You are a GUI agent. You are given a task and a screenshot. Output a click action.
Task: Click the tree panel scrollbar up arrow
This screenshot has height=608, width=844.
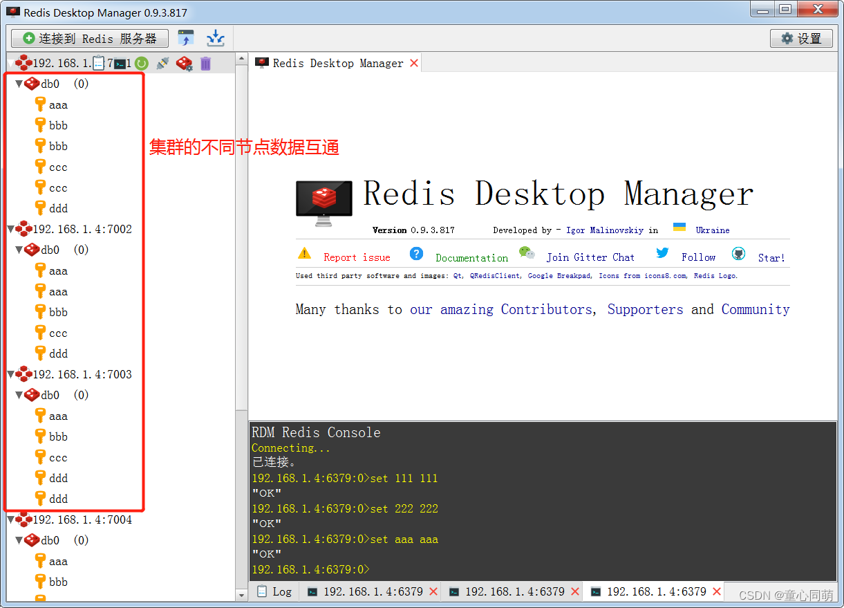[241, 59]
